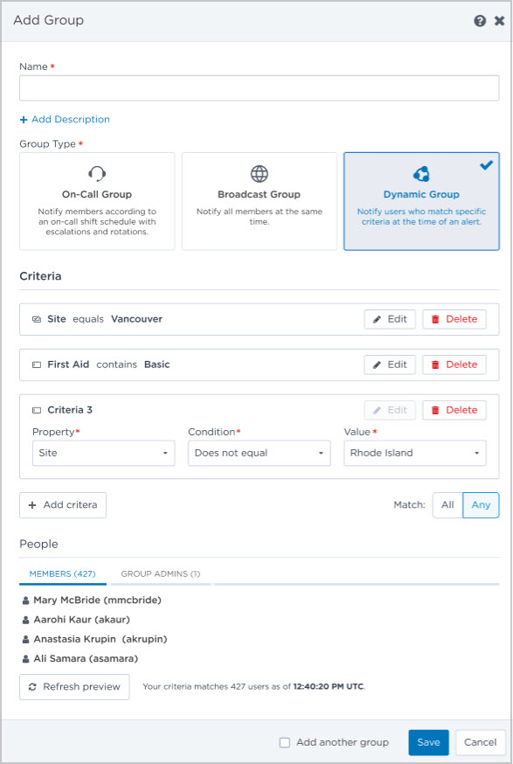The height and width of the screenshot is (764, 513).
Task: Open the help question mark icon
Action: point(480,20)
